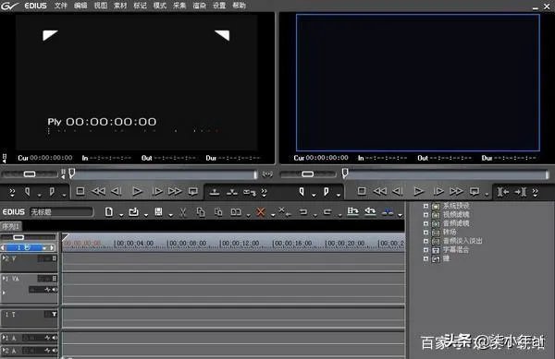The width and height of the screenshot is (555, 359).
Task: Set In point in player (left) monitor
Action: pyautogui.click(x=27, y=192)
